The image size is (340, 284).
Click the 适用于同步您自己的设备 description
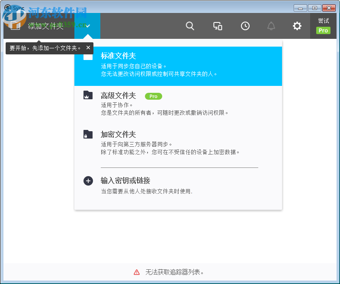134,66
